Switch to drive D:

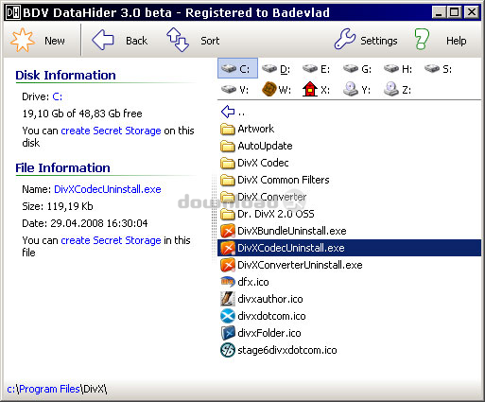[x=276, y=69]
